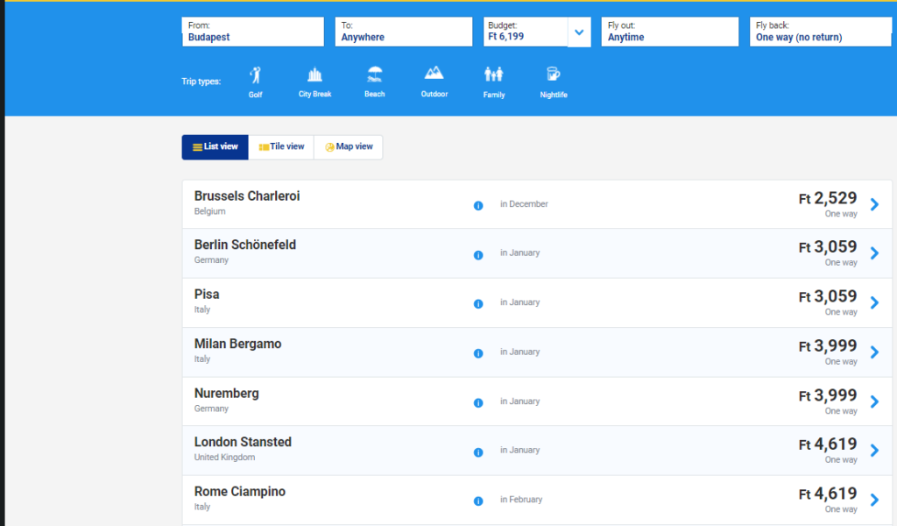This screenshot has height=526, width=897.
Task: Switch to List view
Action: pyautogui.click(x=215, y=147)
